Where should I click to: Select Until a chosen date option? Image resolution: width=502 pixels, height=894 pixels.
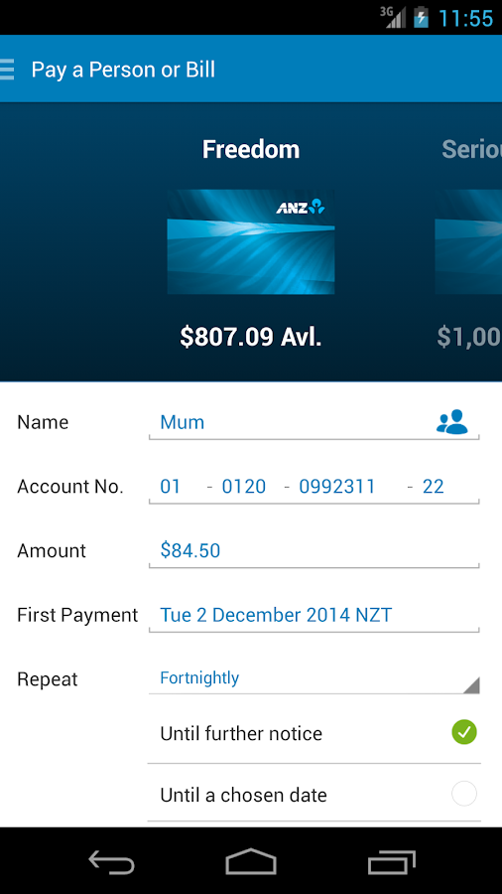pyautogui.click(x=314, y=795)
